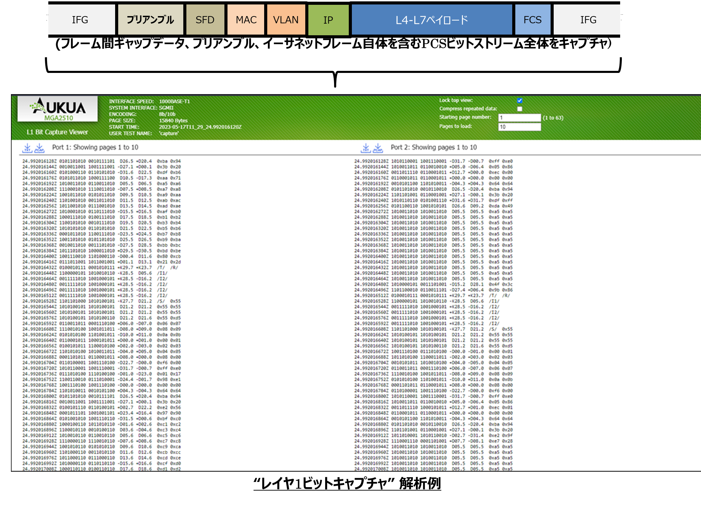Click the MAC frame segment
This screenshot has width=701, height=507.
pyautogui.click(x=246, y=20)
